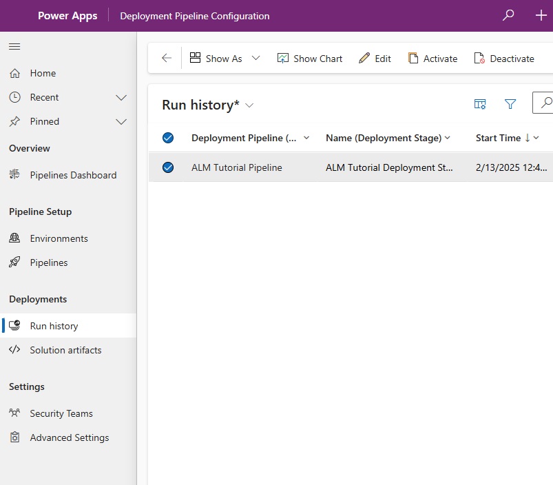Image resolution: width=553 pixels, height=485 pixels.
Task: Click the Activate document icon
Action: pyautogui.click(x=413, y=58)
